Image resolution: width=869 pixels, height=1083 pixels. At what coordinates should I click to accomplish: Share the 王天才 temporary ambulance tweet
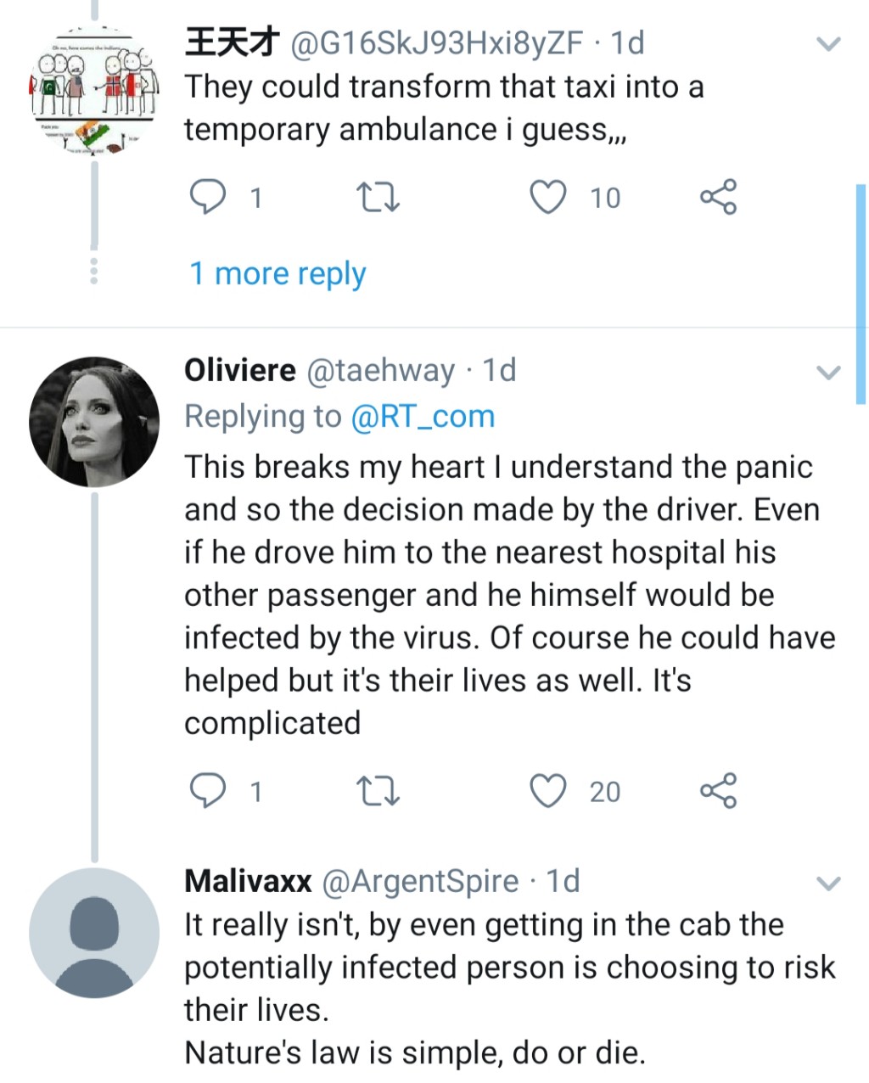(x=718, y=197)
